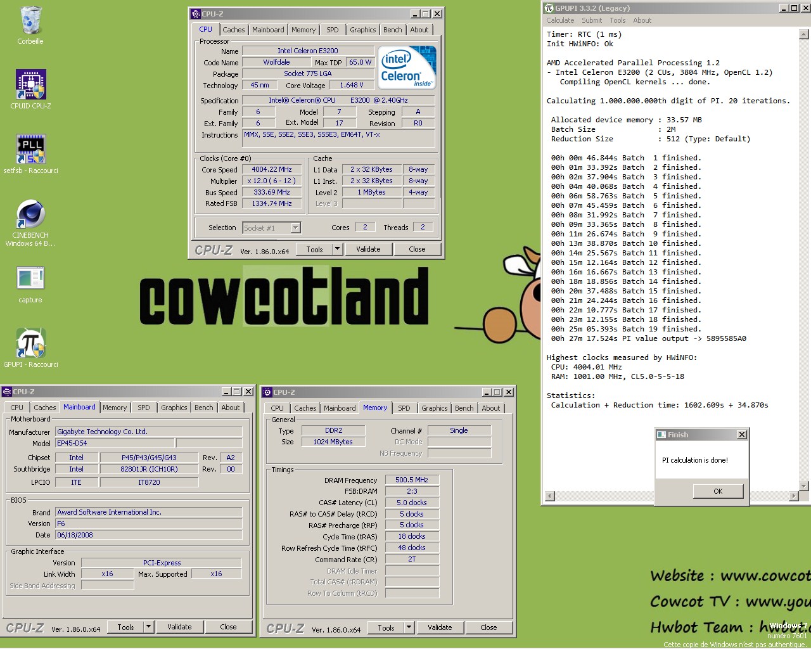
Task: Select SPD tab in top CPU-Z window
Action: (x=333, y=30)
